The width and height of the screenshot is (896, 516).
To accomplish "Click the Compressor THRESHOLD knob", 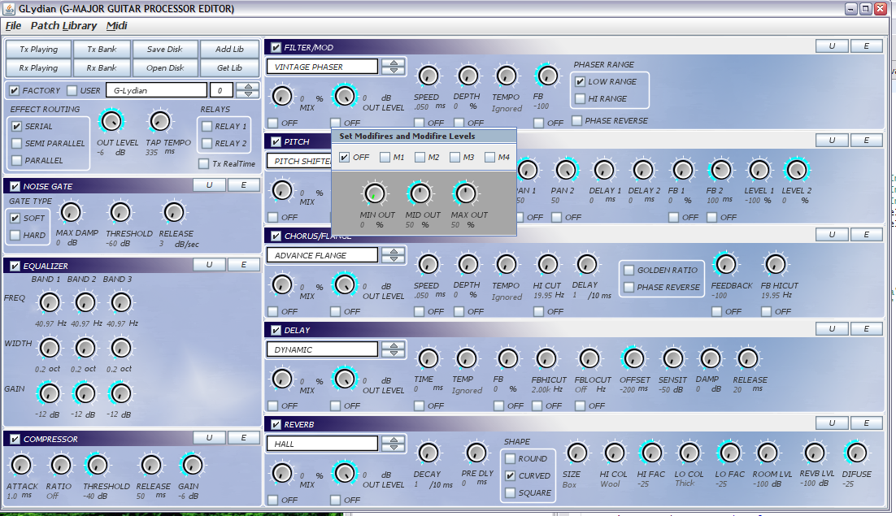I will pos(97,465).
